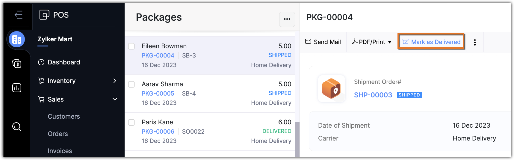Click the packages list scrollbar
Image resolution: width=514 pixels, height=160 pixels.
point(297,139)
